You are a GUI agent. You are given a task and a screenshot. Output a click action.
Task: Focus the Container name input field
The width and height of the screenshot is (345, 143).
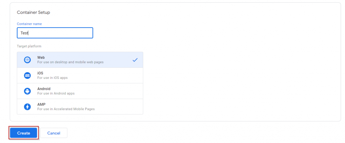[55, 33]
